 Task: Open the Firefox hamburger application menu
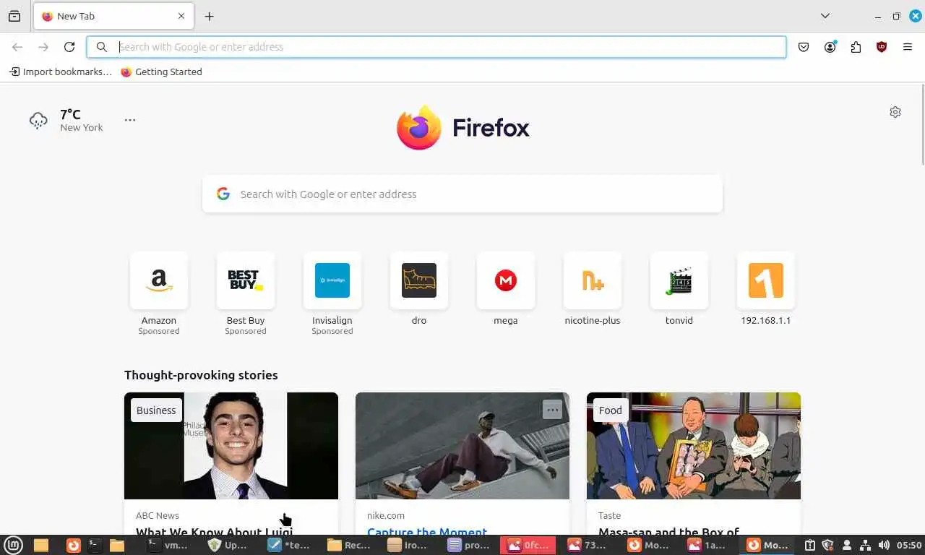[x=908, y=47]
